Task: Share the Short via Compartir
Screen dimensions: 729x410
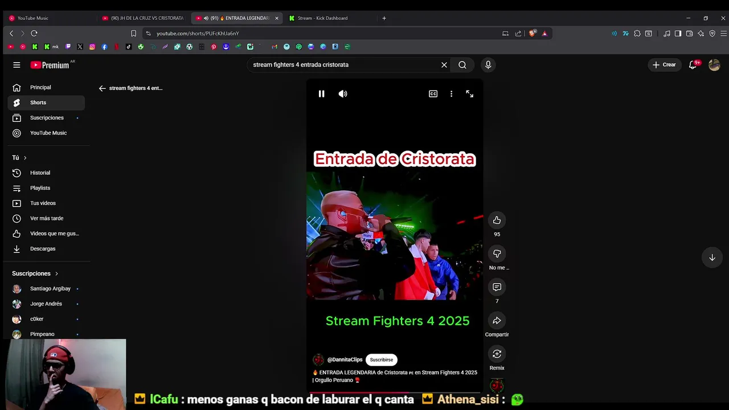Action: (x=497, y=321)
